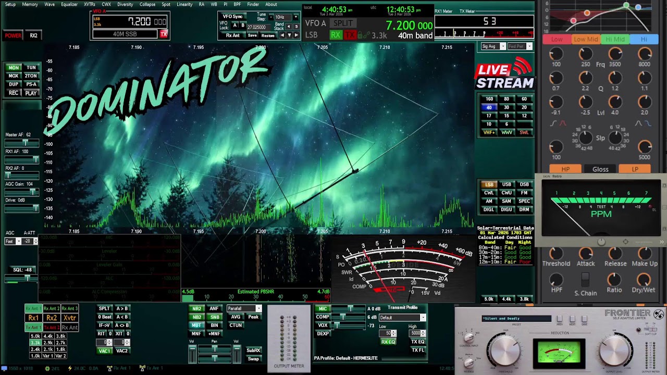The image size is (667, 375).
Task: Open the AGC Fast dropdown
Action: 13,241
